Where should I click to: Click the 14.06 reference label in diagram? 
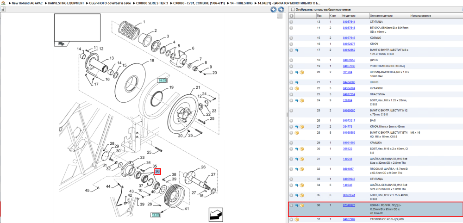(156, 215)
